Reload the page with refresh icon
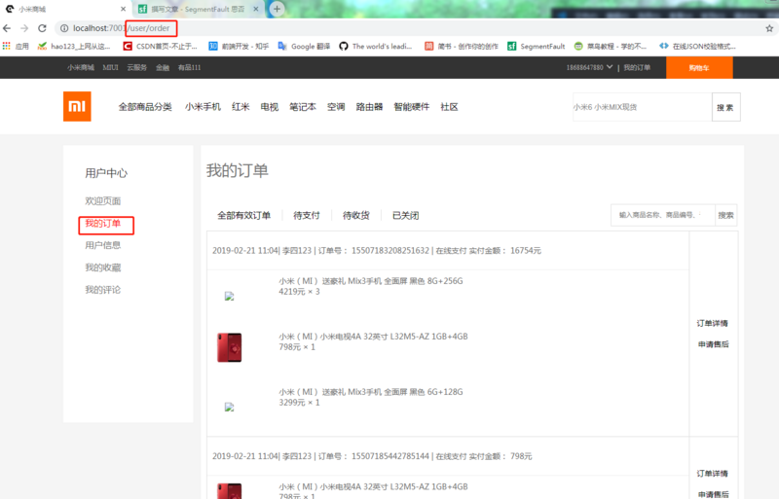The image size is (779, 499). coord(42,28)
